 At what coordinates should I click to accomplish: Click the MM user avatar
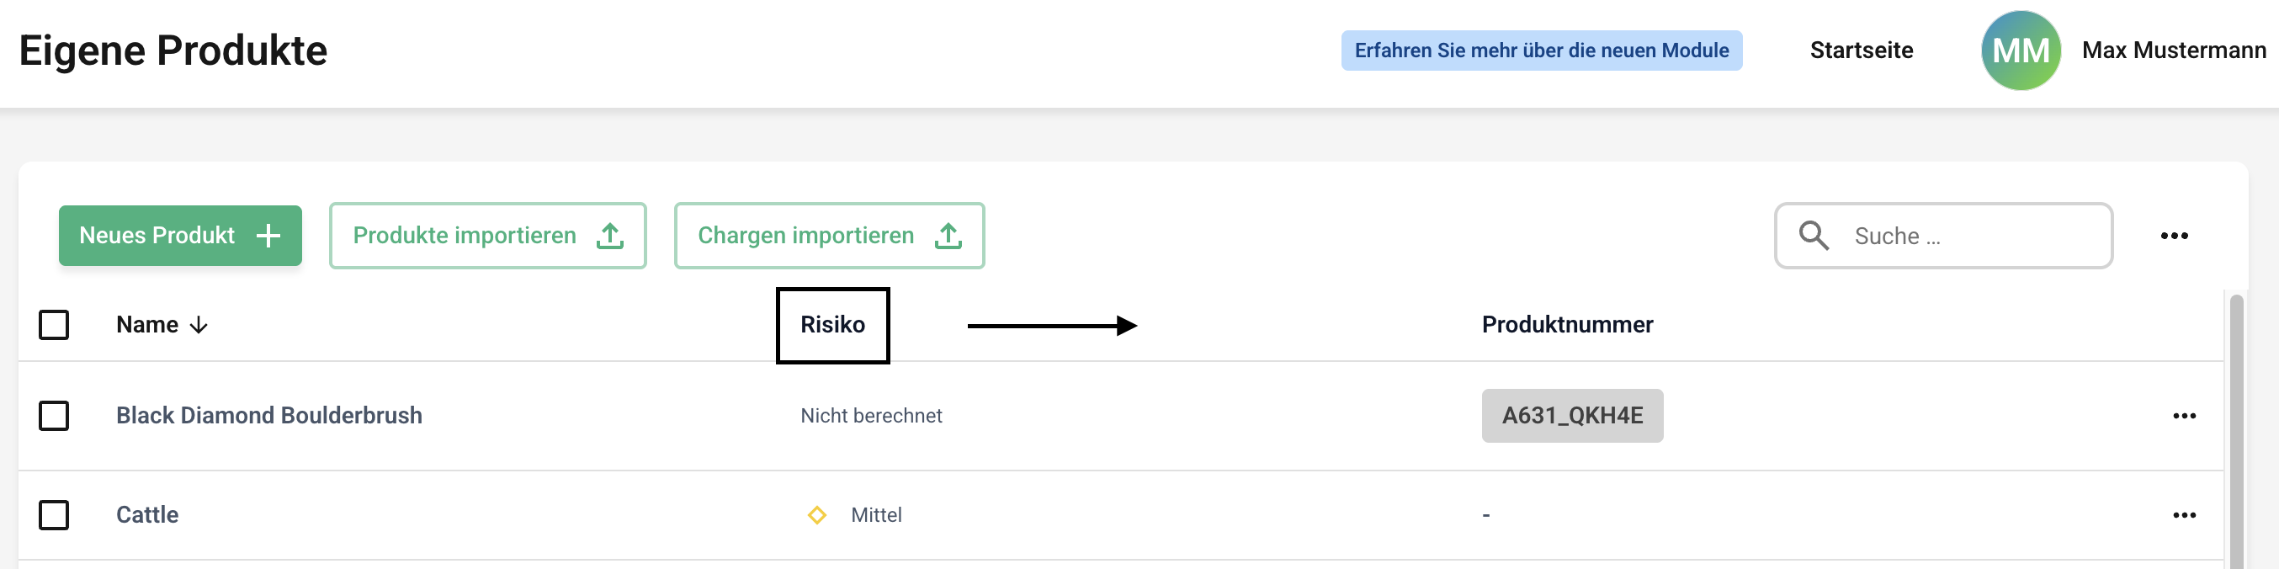click(2021, 51)
